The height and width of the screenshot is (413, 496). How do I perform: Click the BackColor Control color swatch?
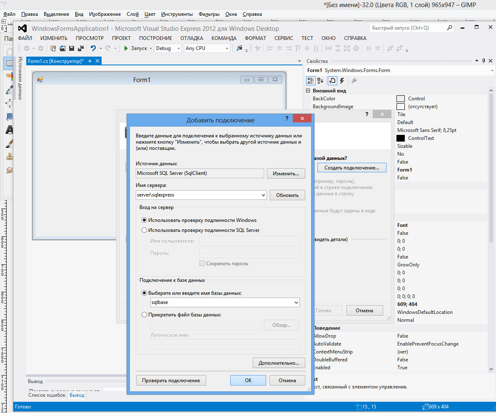point(401,99)
